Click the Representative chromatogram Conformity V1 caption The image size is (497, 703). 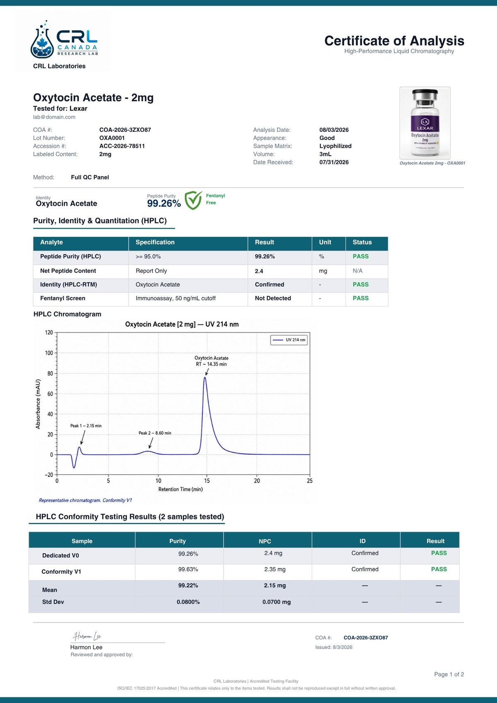pyautogui.click(x=85, y=500)
